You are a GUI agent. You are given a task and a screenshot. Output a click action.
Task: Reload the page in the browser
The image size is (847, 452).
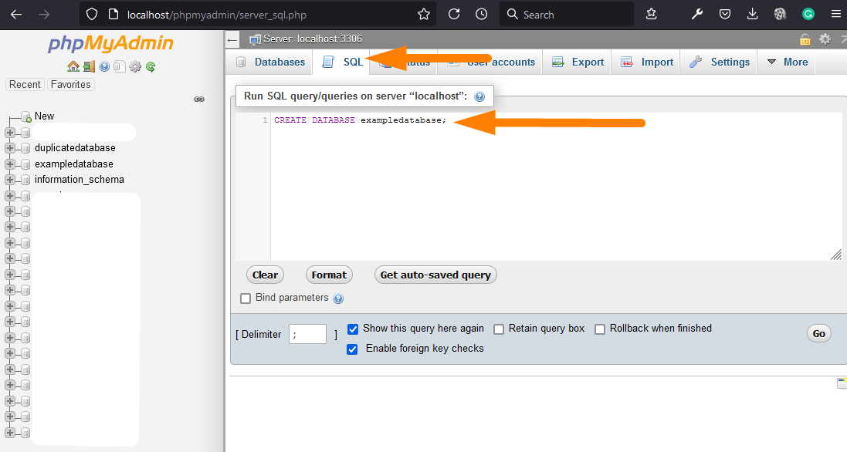click(x=454, y=15)
